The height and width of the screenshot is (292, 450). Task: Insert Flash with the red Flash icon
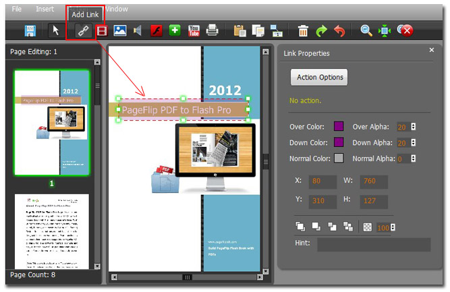click(x=157, y=30)
